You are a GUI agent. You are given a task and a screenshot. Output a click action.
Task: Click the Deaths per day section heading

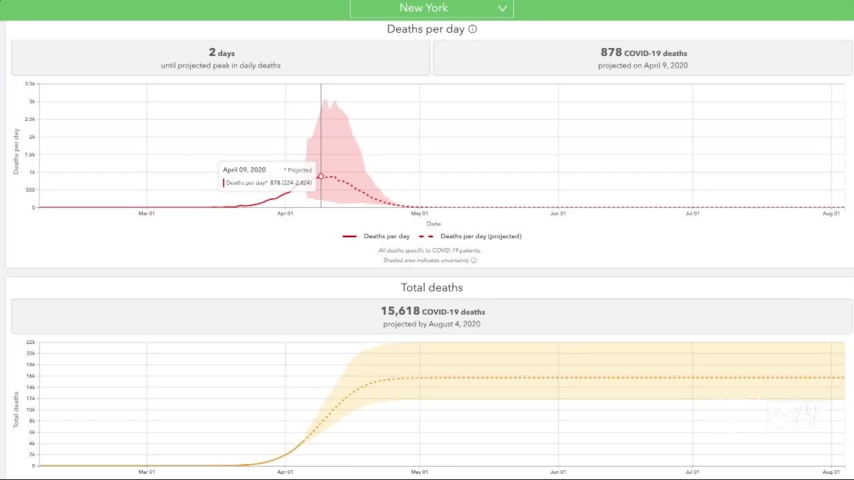[x=425, y=29]
